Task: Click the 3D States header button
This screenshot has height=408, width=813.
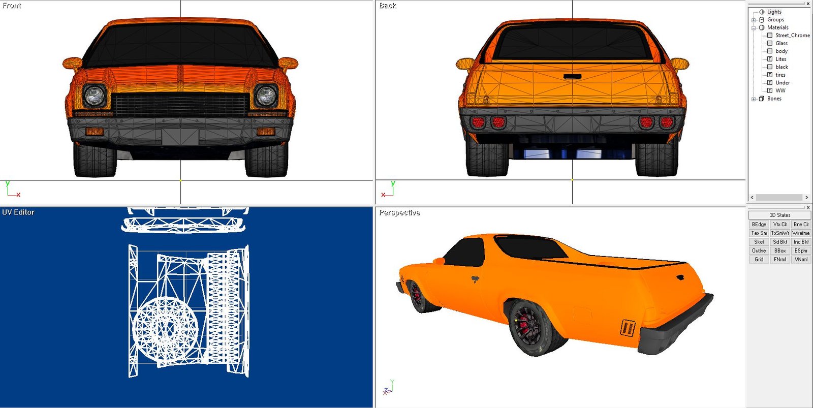Action: click(x=779, y=215)
